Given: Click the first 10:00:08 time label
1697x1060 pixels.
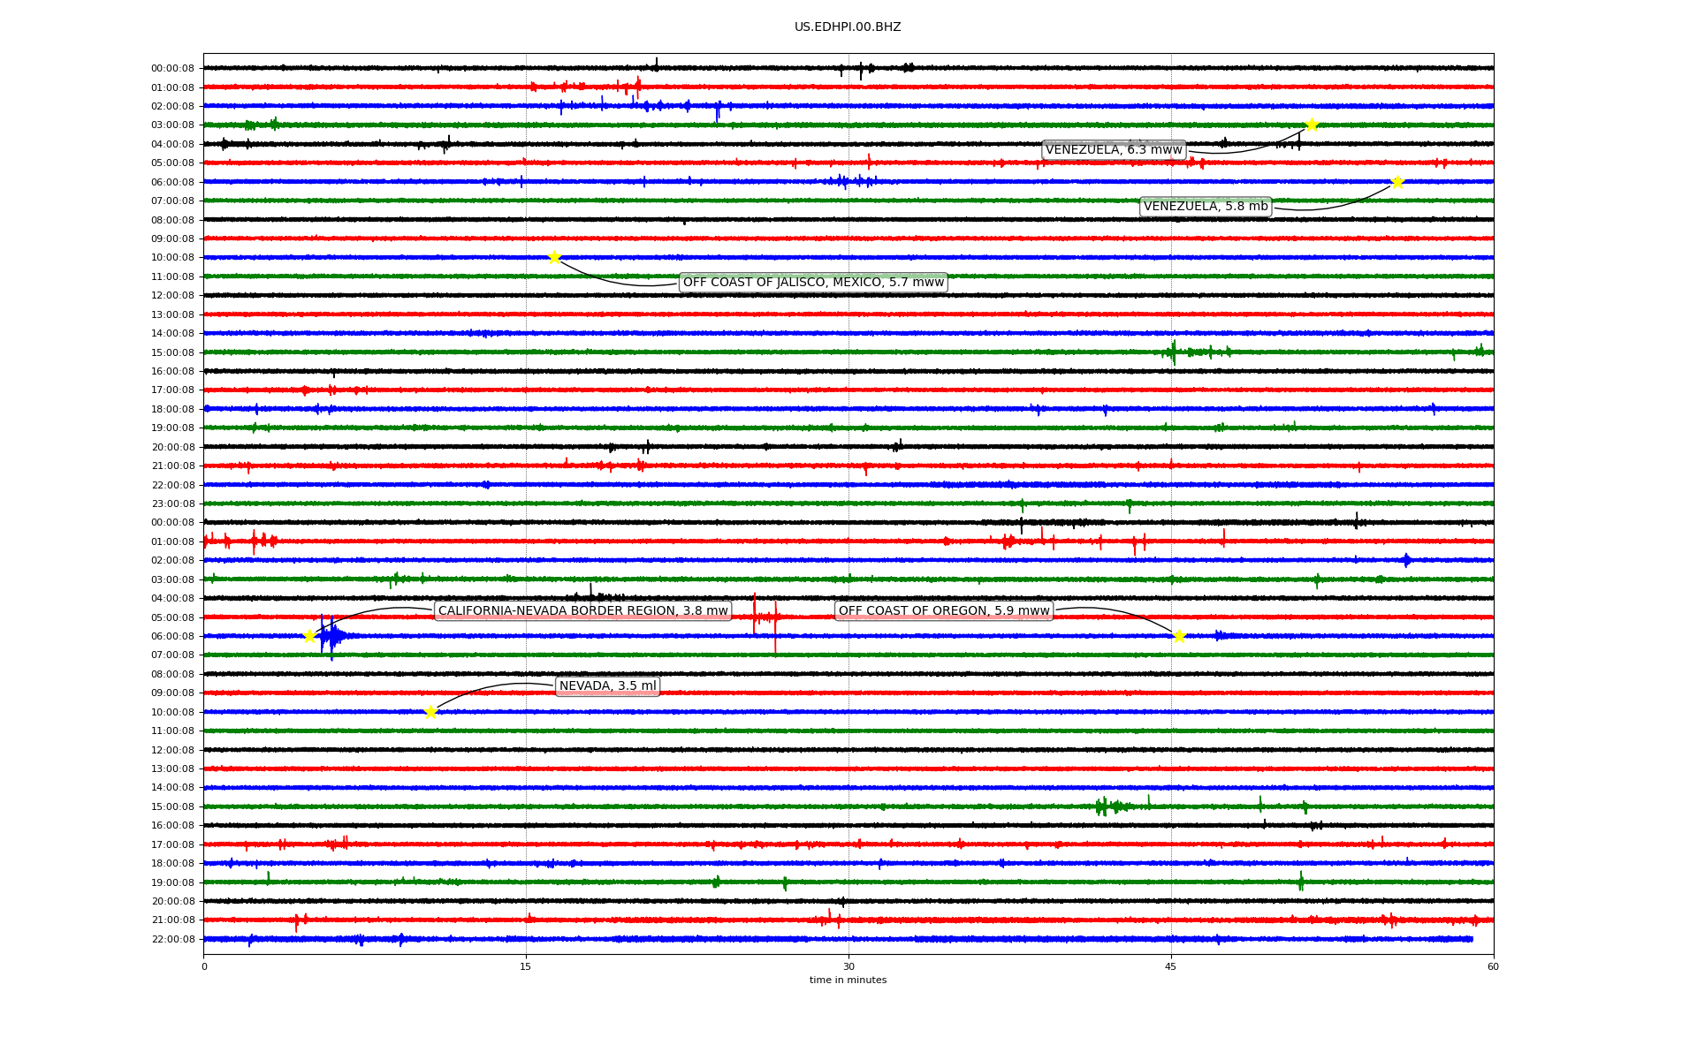Looking at the screenshot, I should pyautogui.click(x=172, y=258).
